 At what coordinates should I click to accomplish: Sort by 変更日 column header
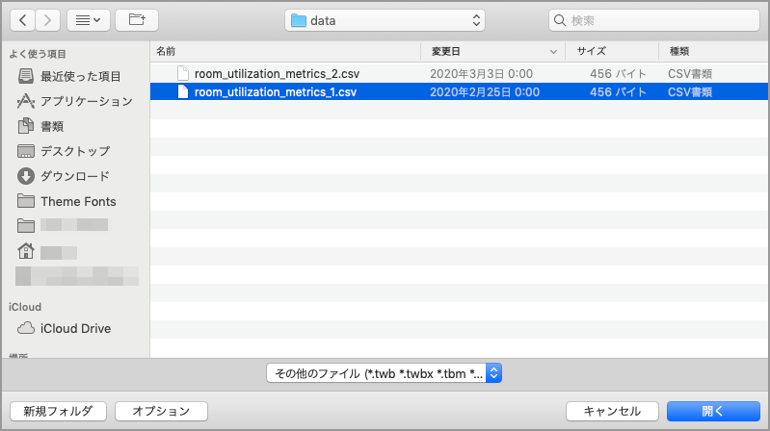tap(446, 51)
